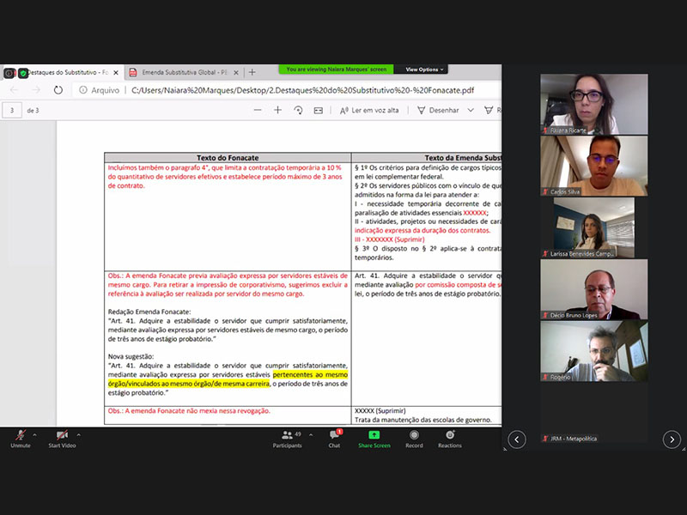
Task: Click Ler em voz alta button
Action: tap(369, 110)
